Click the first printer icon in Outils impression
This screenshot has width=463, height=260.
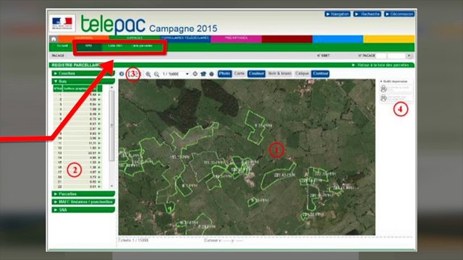[x=383, y=88]
